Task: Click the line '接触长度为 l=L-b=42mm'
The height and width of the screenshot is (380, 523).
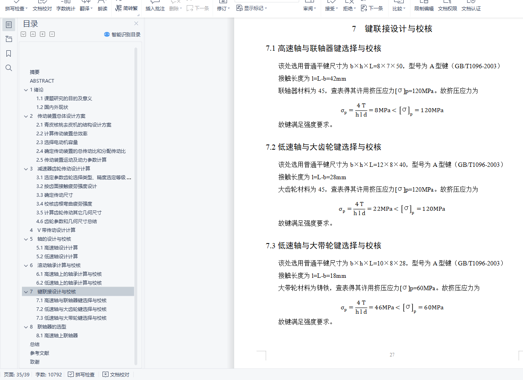Action: pyautogui.click(x=312, y=78)
